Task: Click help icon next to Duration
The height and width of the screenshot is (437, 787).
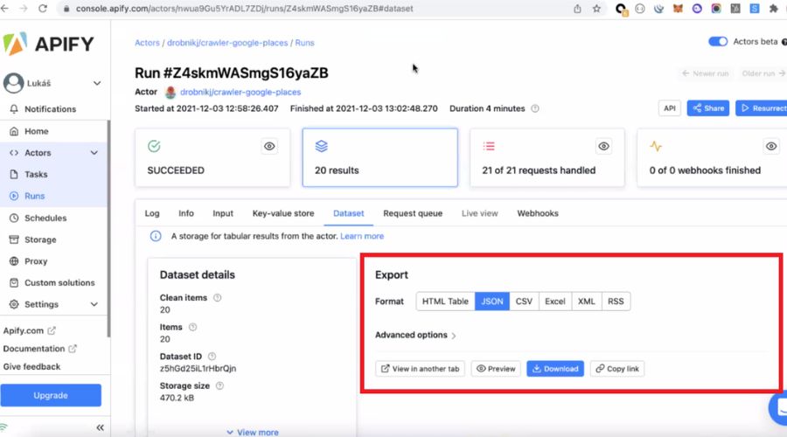Action: pos(535,108)
